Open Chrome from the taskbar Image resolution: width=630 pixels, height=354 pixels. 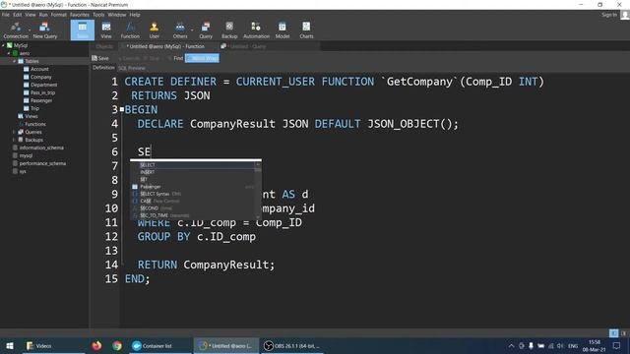(x=117, y=345)
